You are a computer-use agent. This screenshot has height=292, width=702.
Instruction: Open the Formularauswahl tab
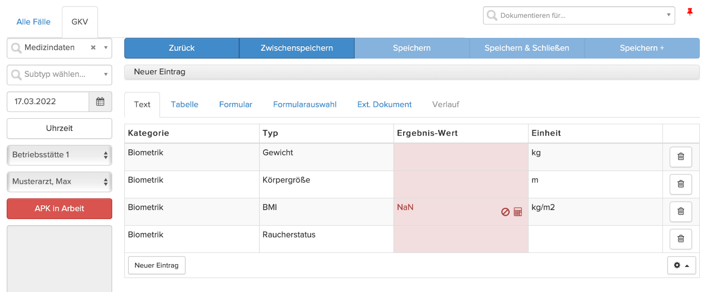click(x=304, y=104)
